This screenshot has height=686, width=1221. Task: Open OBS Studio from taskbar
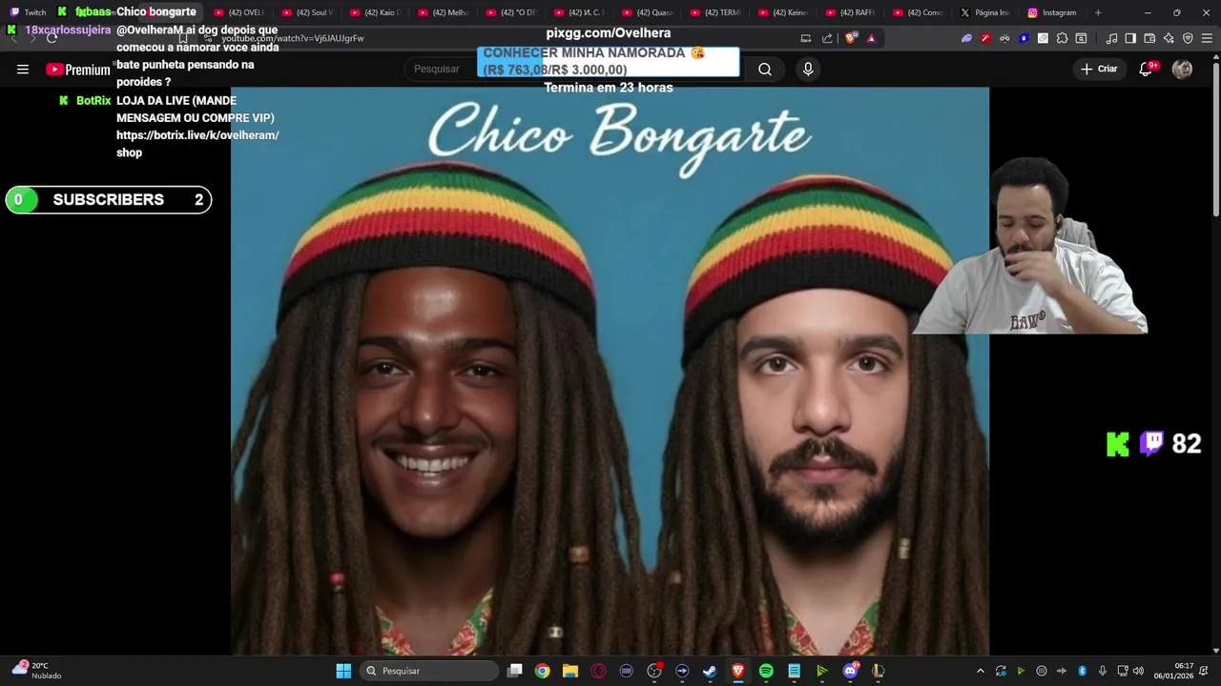[x=654, y=671]
